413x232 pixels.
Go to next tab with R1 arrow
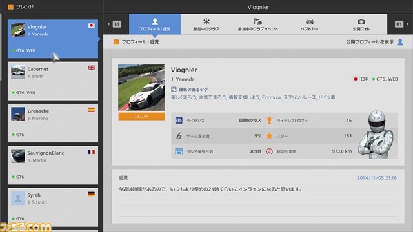tap(401, 24)
